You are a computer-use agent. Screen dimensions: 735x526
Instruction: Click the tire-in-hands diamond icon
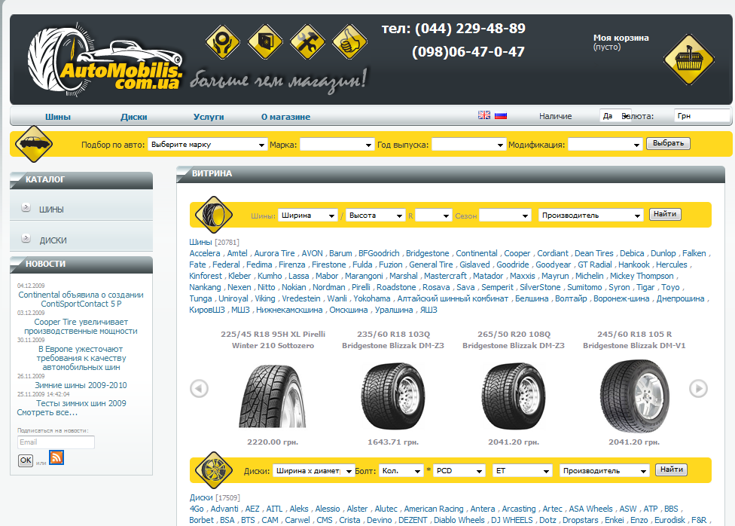(x=223, y=42)
